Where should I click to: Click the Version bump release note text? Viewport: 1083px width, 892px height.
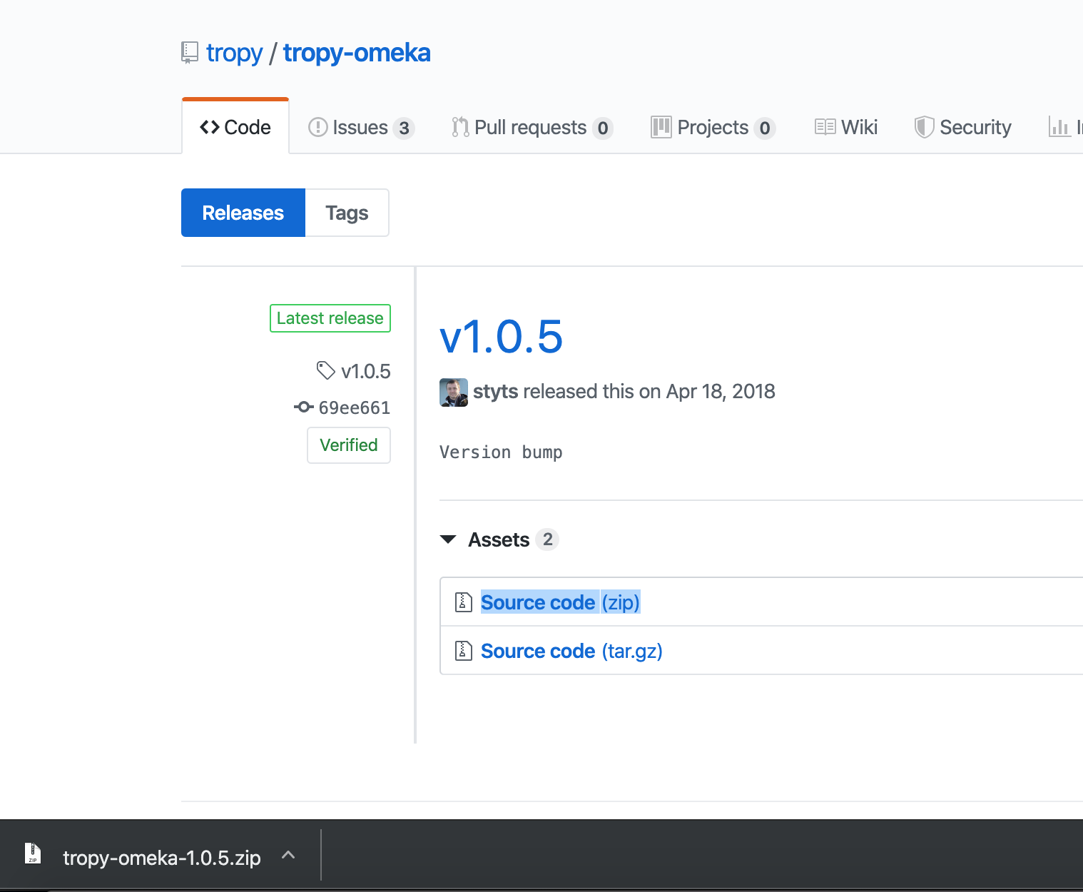501,452
